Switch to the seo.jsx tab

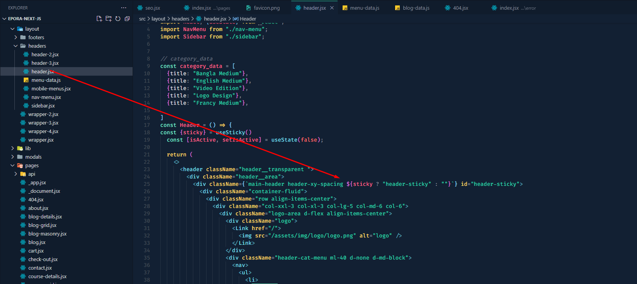pyautogui.click(x=152, y=8)
